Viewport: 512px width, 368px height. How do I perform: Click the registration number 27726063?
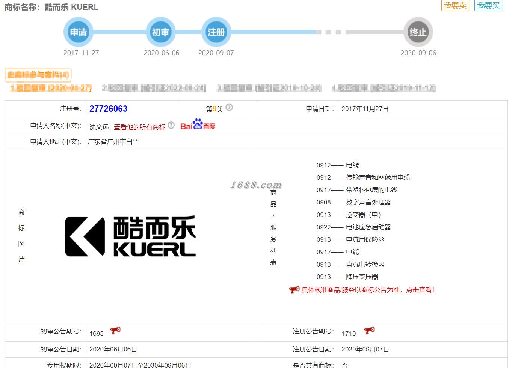pos(109,109)
